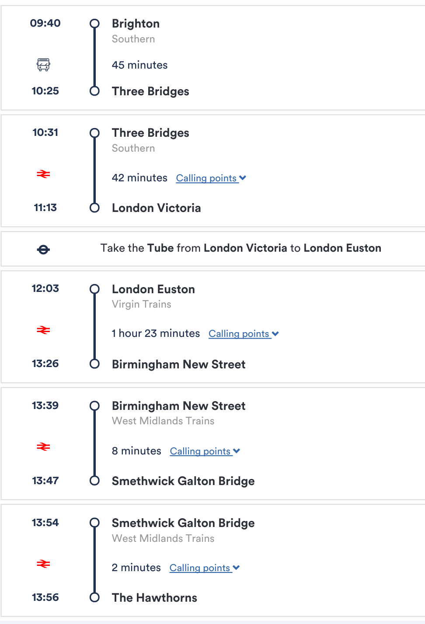Click the rail icon under 10:31 departure
The image size is (425, 624).
pyautogui.click(x=43, y=174)
